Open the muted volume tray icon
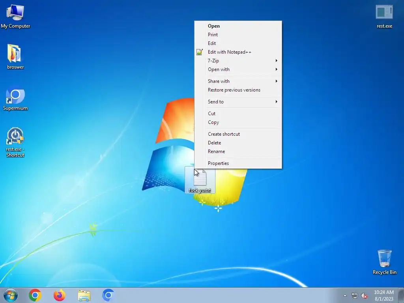404x303 pixels. (364, 296)
